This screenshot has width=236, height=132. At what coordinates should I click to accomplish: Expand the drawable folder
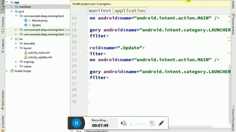(16, 43)
